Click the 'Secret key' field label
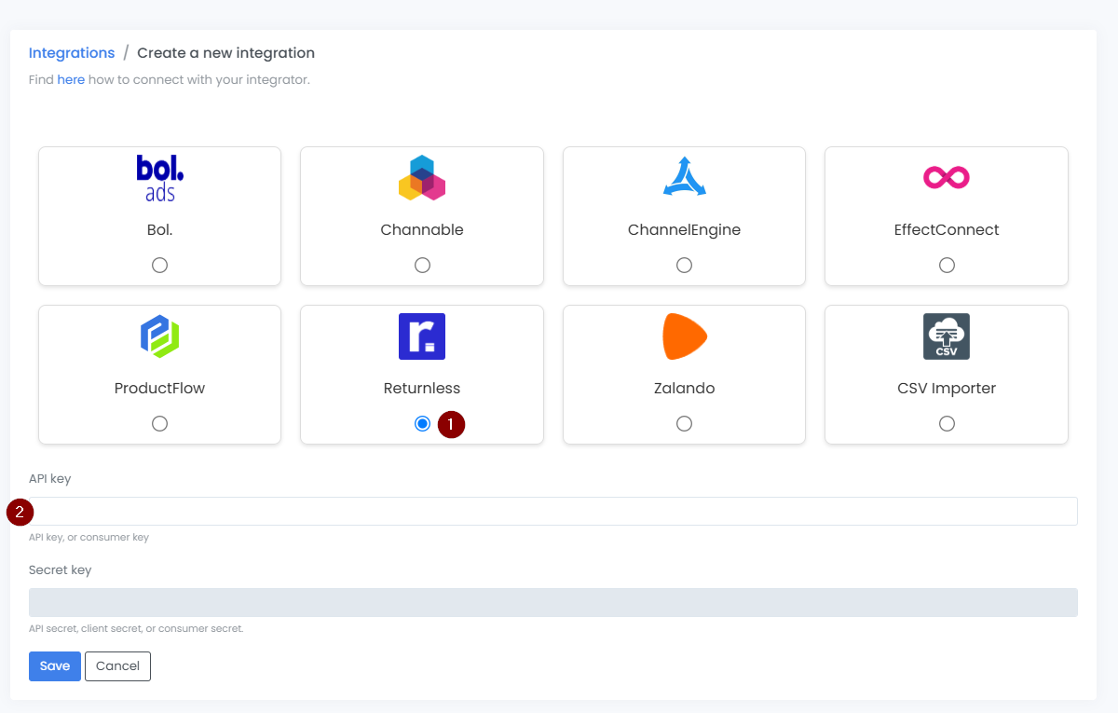The image size is (1118, 713). click(x=61, y=570)
